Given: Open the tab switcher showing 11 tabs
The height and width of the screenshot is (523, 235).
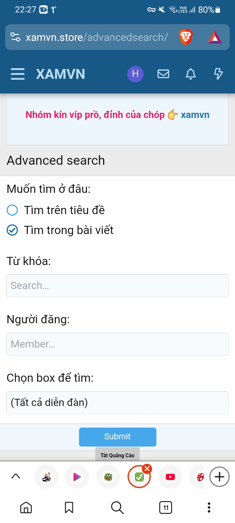Looking at the screenshot, I should [165, 508].
